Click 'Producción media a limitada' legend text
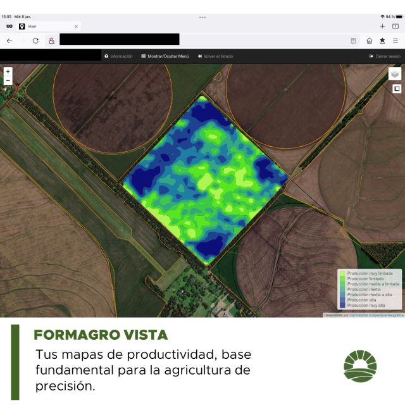 373,284
